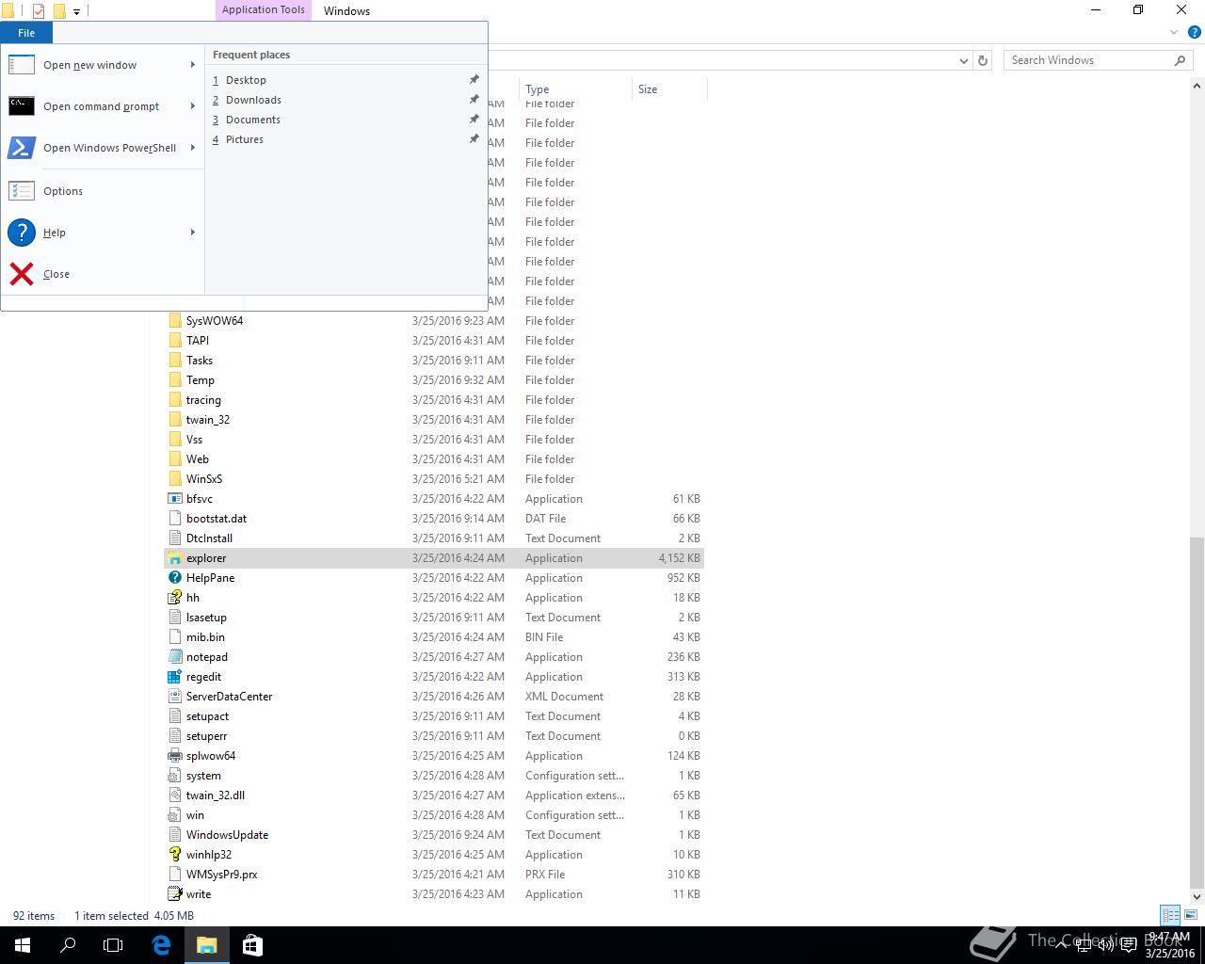This screenshot has height=964, width=1205.
Task: Launch Microsoft Edge from the taskbar
Action: pos(161,945)
